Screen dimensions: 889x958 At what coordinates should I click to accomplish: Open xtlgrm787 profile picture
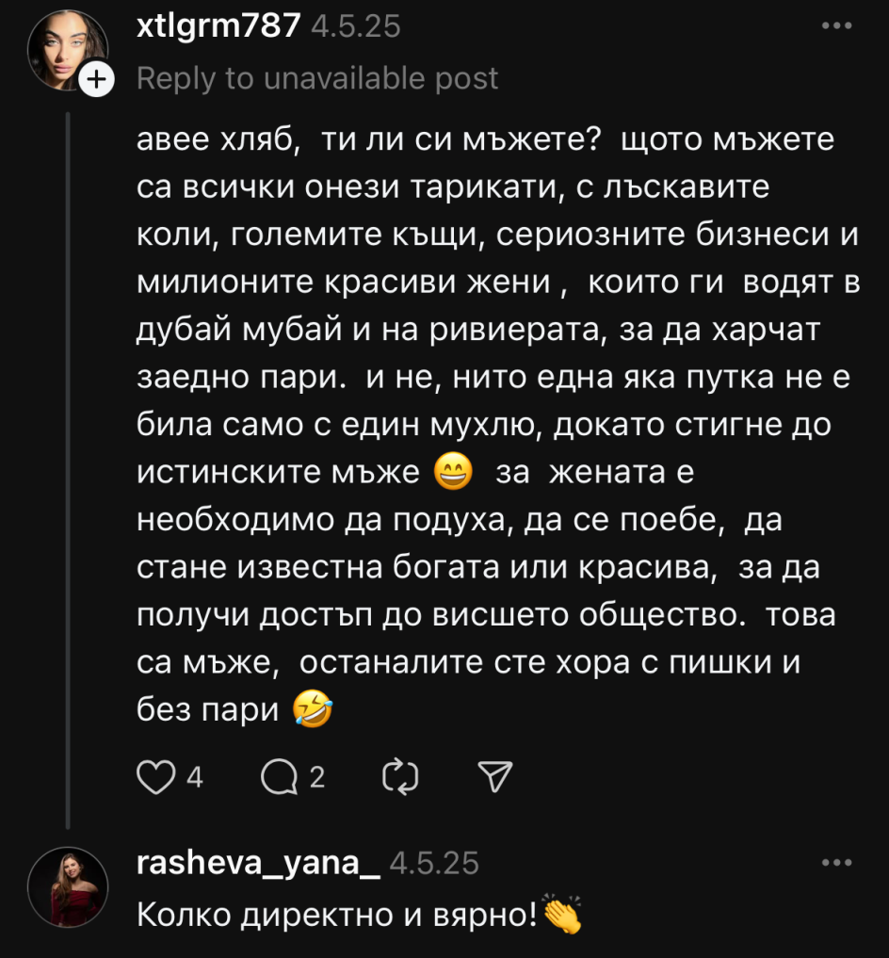tap(63, 49)
